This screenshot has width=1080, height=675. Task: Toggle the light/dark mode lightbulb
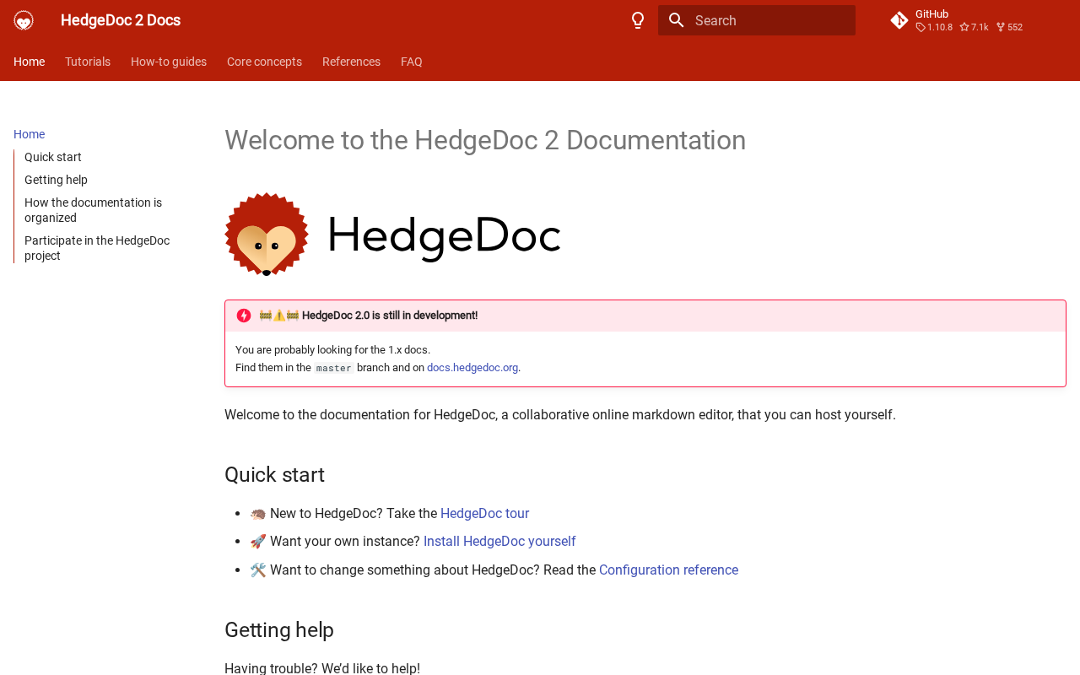coord(638,20)
